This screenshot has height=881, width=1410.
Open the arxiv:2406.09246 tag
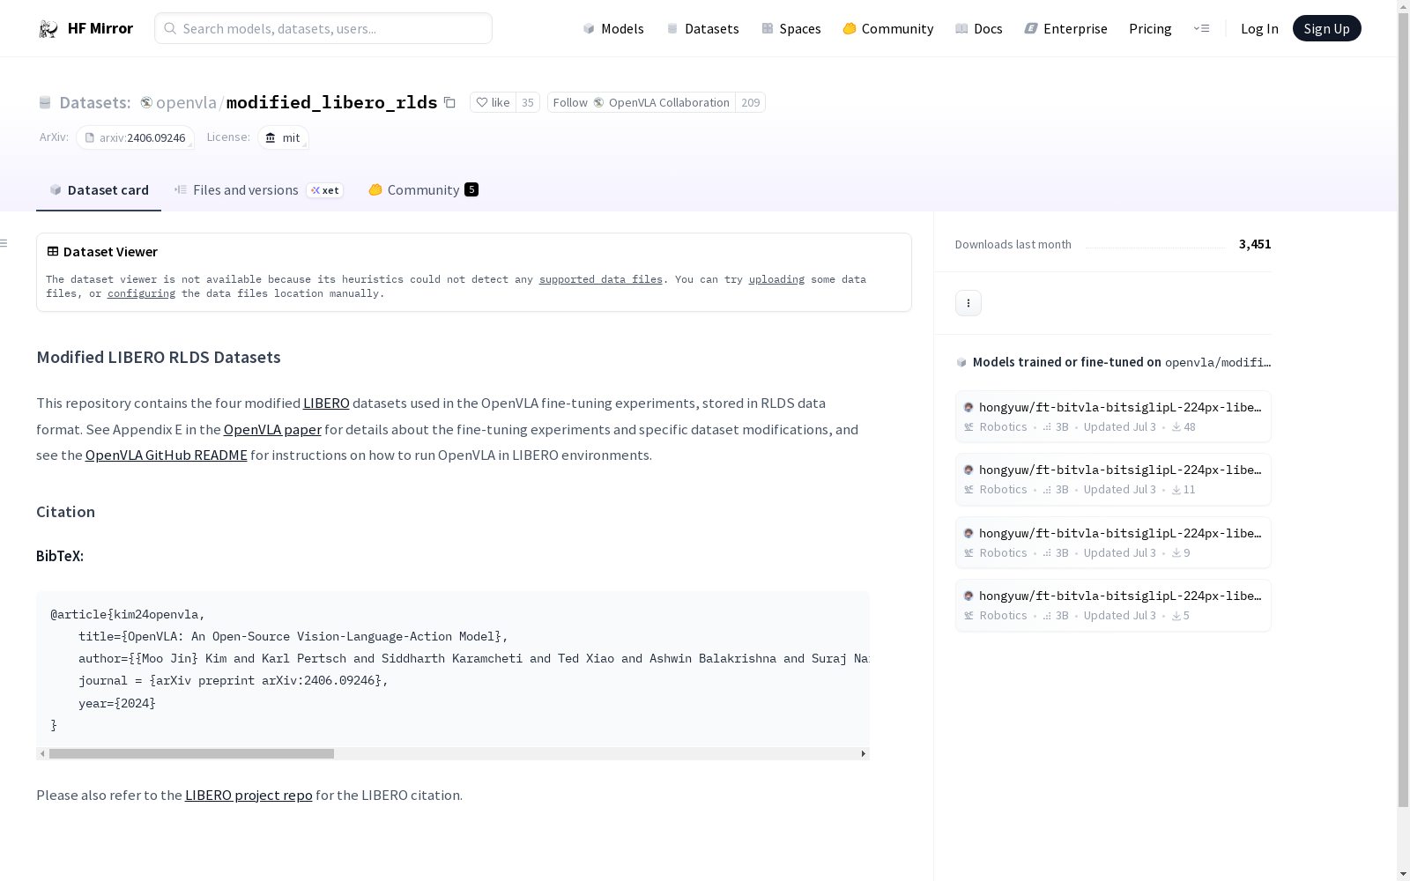136,137
